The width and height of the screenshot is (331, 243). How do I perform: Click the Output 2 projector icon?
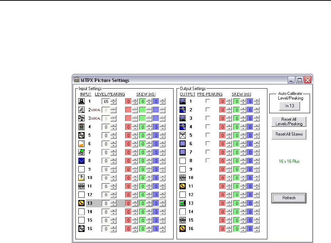pyautogui.click(x=182, y=110)
